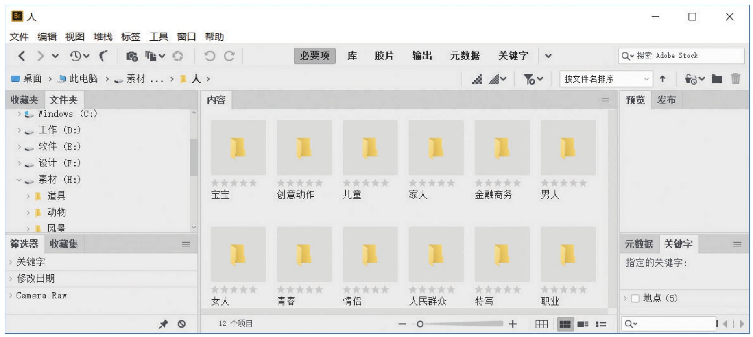
Task: Open the 工具 menu
Action: 159,37
